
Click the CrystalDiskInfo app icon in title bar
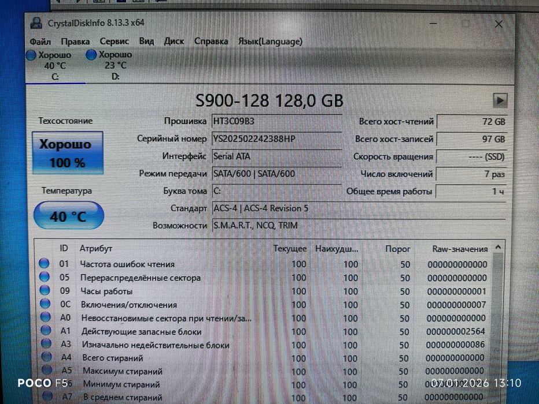[36, 23]
